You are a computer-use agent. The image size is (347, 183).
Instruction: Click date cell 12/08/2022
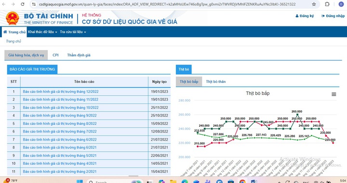(x=160, y=131)
